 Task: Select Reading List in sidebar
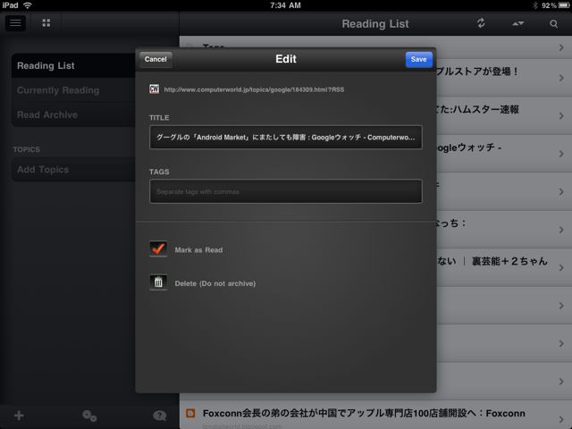[x=73, y=65]
